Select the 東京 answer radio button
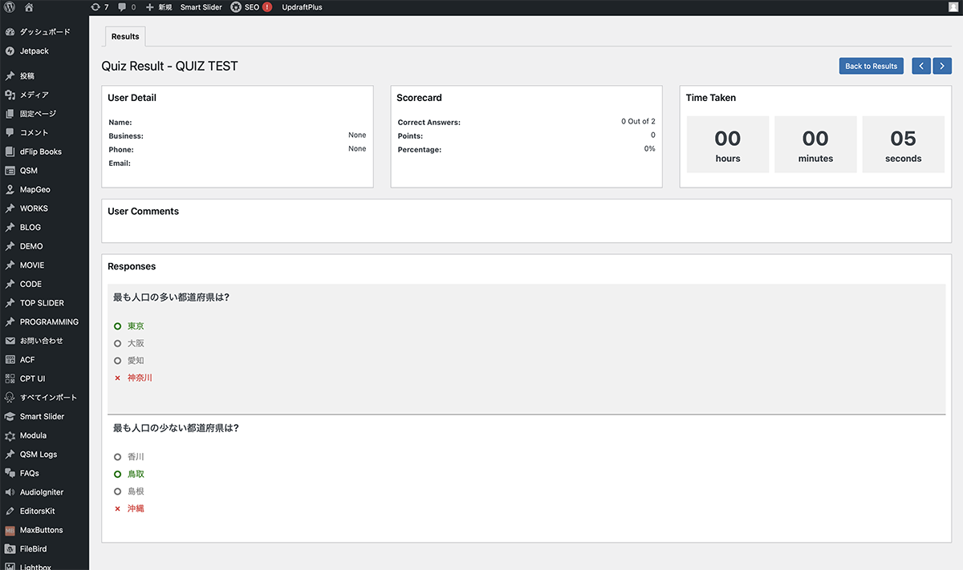 click(x=118, y=326)
